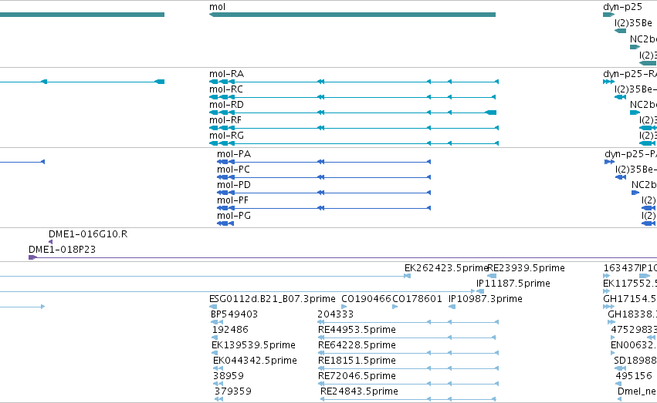
Task: Select the RE72046.5prime EST label
Action: (357, 376)
